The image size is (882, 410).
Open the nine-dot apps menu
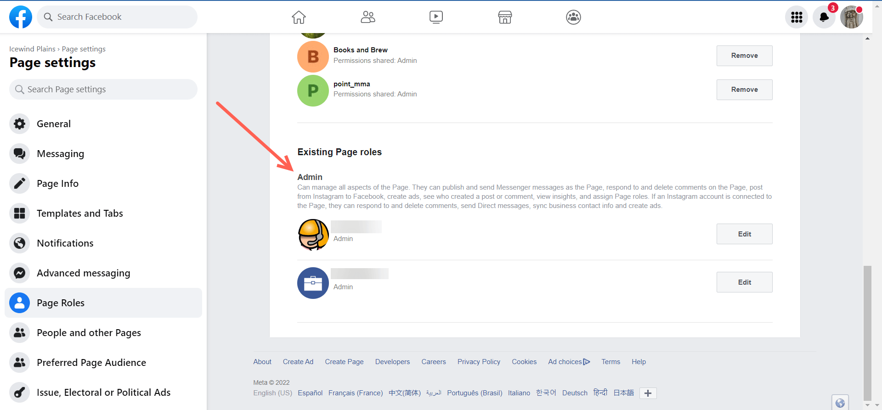click(x=797, y=17)
